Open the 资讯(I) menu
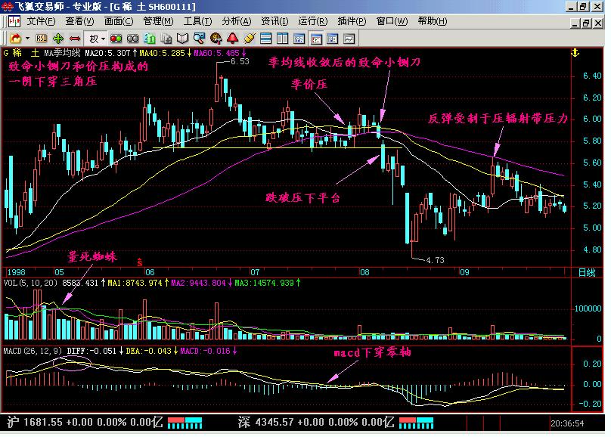The height and width of the screenshot is (437, 611). (x=274, y=21)
